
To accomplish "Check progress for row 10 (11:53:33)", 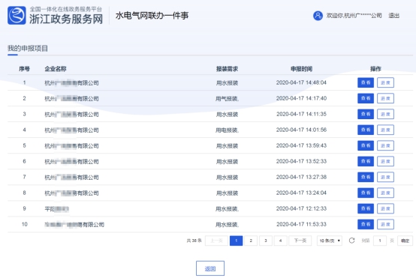I will 385,224.
